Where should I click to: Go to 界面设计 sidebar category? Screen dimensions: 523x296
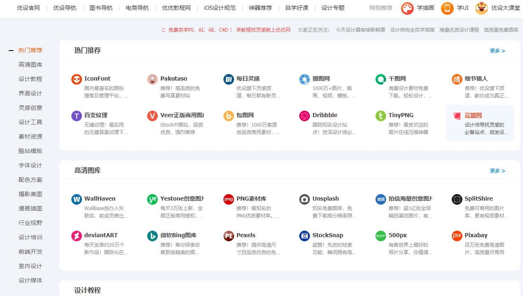30,93
